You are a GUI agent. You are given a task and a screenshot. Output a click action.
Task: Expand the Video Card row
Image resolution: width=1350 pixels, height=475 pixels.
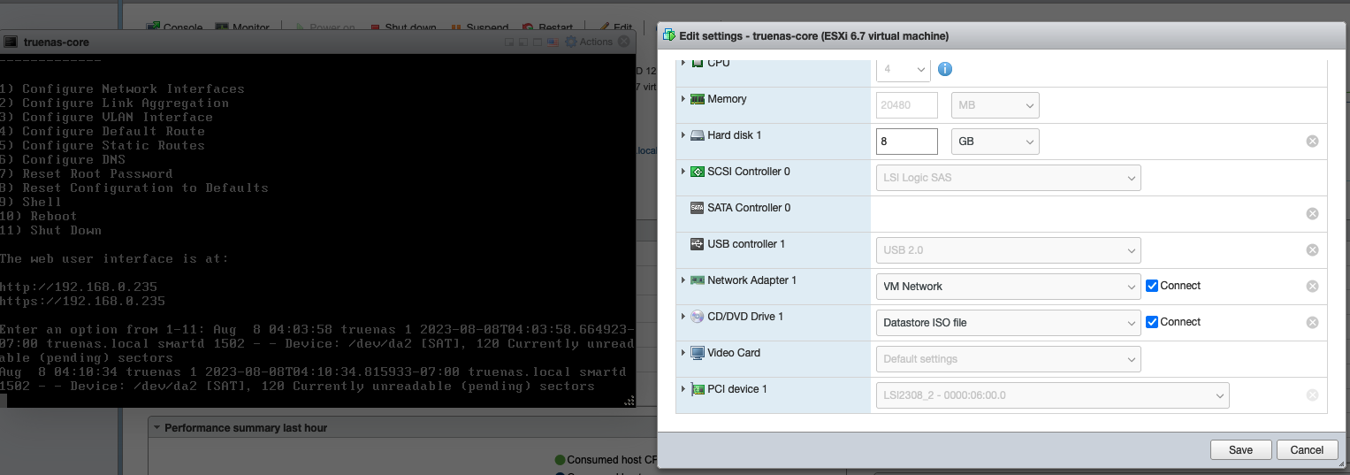[683, 353]
